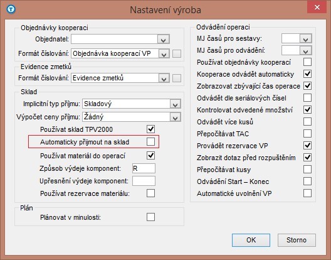Uncheck Používat sklad TPV2000
The image size is (331, 260).
click(x=150, y=129)
